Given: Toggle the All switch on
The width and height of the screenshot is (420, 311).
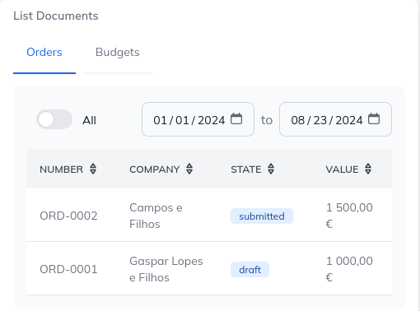Looking at the screenshot, I should (x=54, y=119).
